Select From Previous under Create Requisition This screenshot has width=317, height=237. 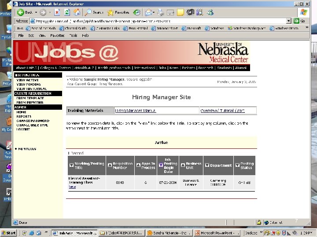30,102
